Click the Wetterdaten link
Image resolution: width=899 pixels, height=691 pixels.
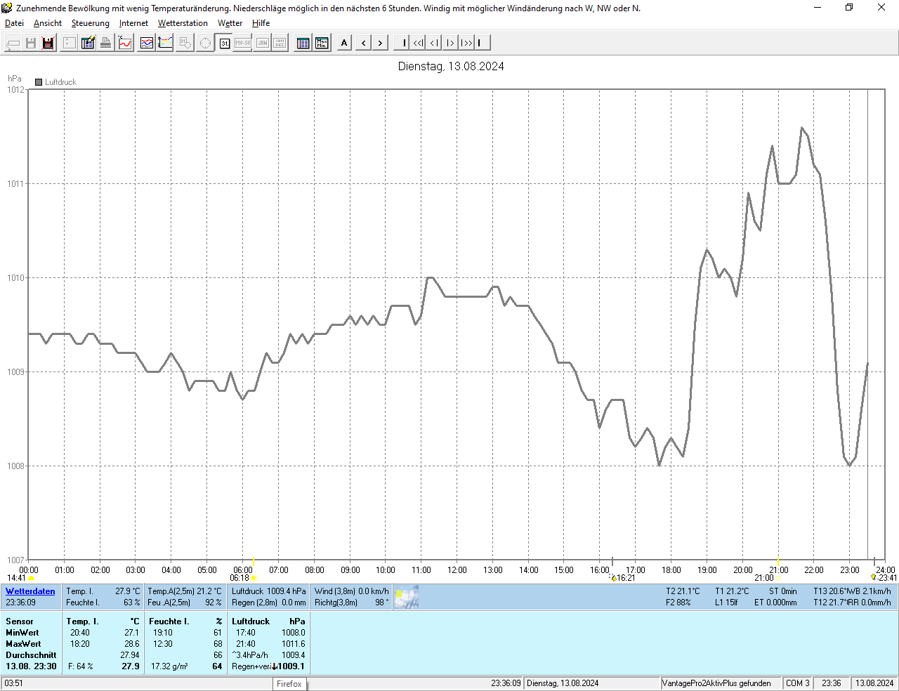coord(30,591)
